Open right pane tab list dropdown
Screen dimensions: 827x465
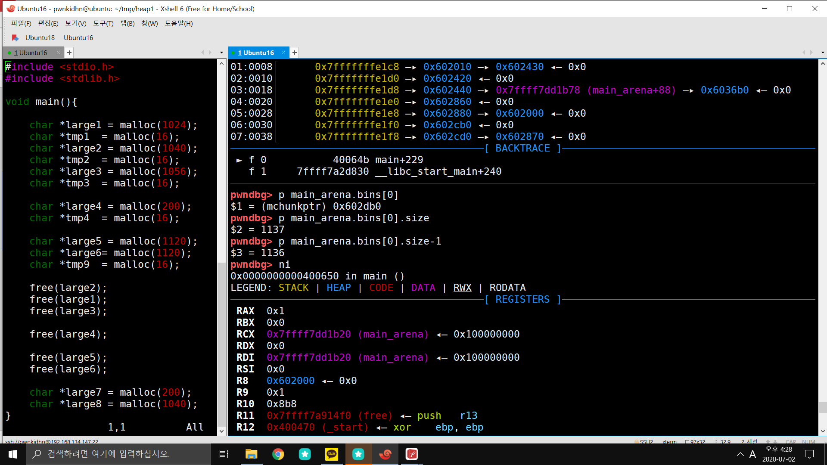tap(823, 53)
